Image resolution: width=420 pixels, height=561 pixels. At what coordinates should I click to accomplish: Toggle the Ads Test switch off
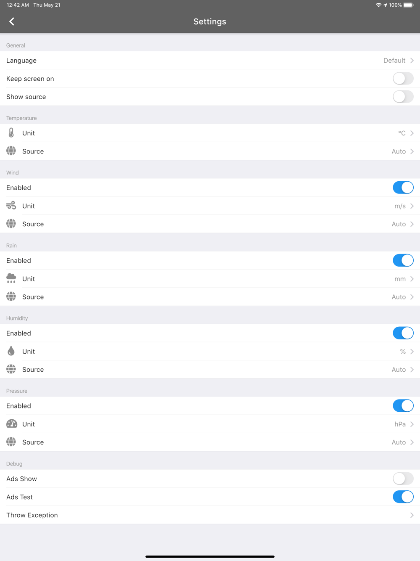click(x=403, y=497)
